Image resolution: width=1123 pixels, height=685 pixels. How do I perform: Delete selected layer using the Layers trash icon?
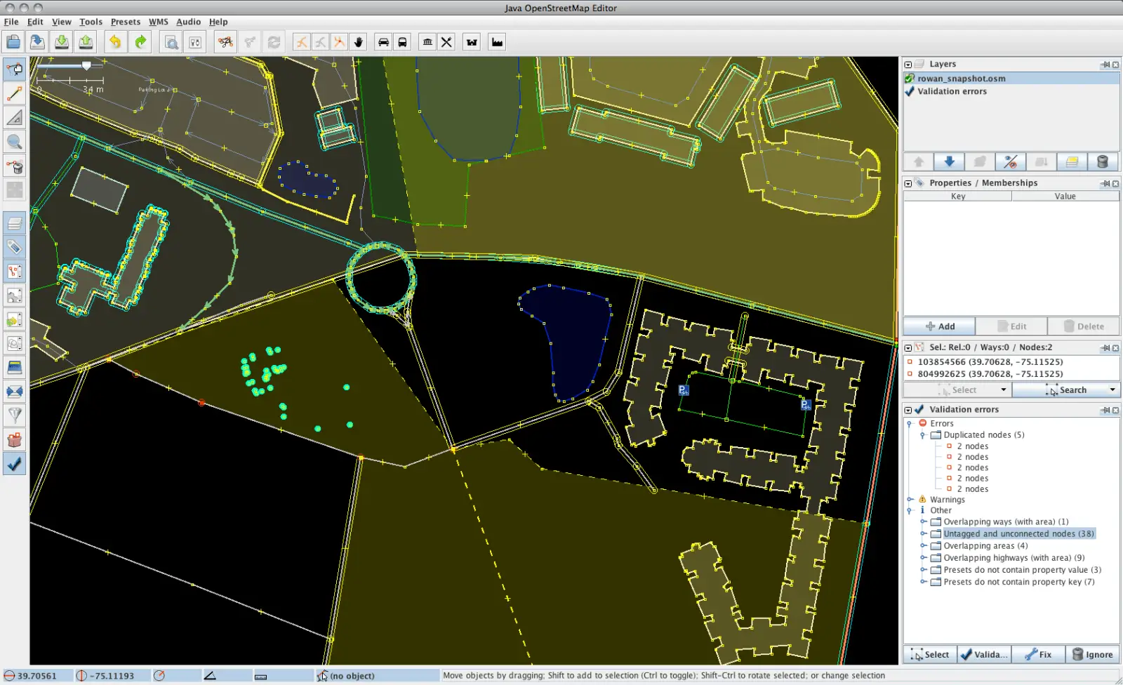1103,162
